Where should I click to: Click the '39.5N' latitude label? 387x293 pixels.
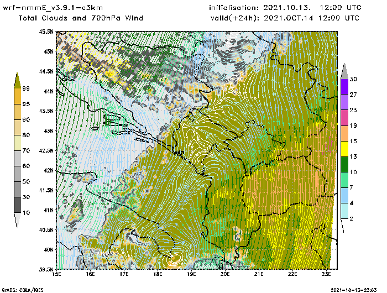point(46,270)
